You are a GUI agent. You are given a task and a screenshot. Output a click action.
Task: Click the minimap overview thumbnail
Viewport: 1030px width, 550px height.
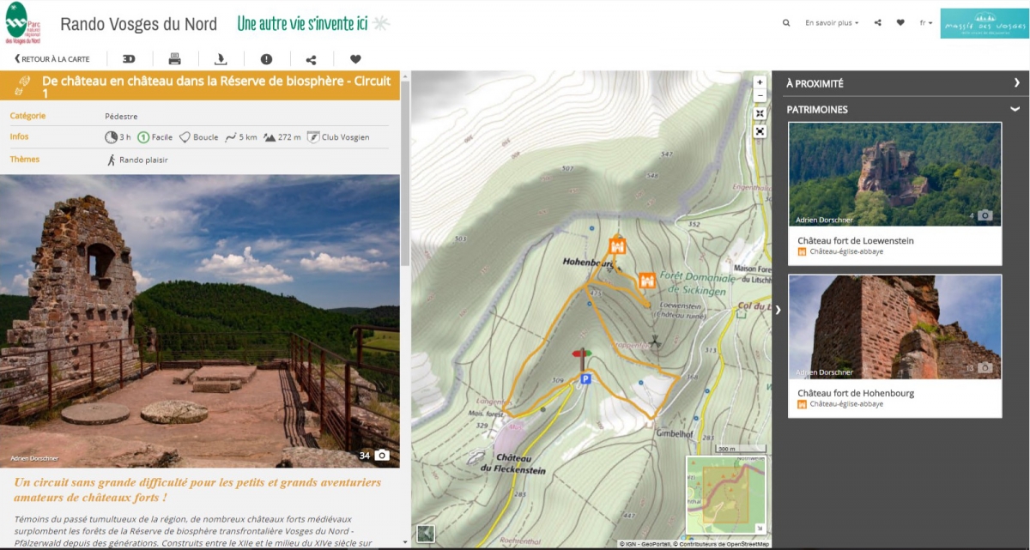point(725,495)
